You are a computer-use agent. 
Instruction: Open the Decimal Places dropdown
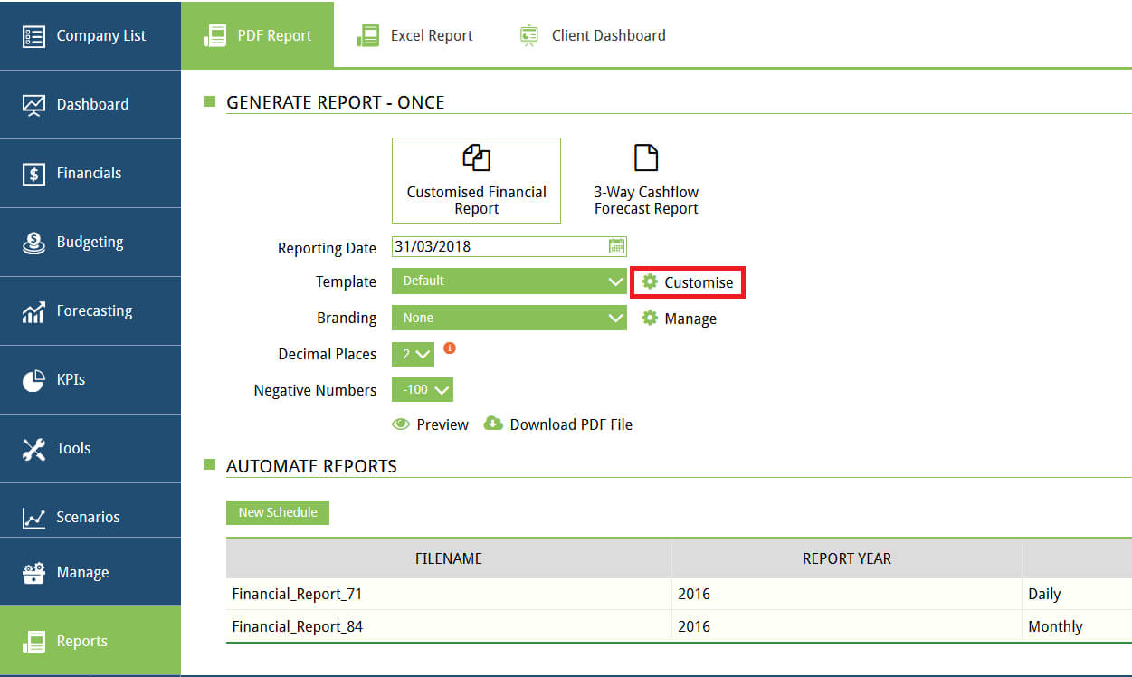413,354
